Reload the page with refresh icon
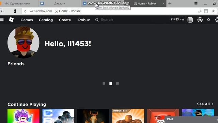This screenshot has width=218, height=123. pos(25,11)
